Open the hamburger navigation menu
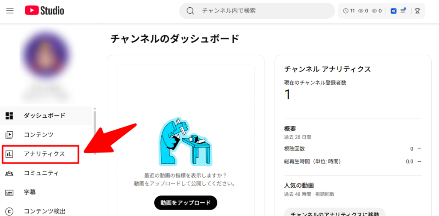The width and height of the screenshot is (439, 216). point(10,11)
